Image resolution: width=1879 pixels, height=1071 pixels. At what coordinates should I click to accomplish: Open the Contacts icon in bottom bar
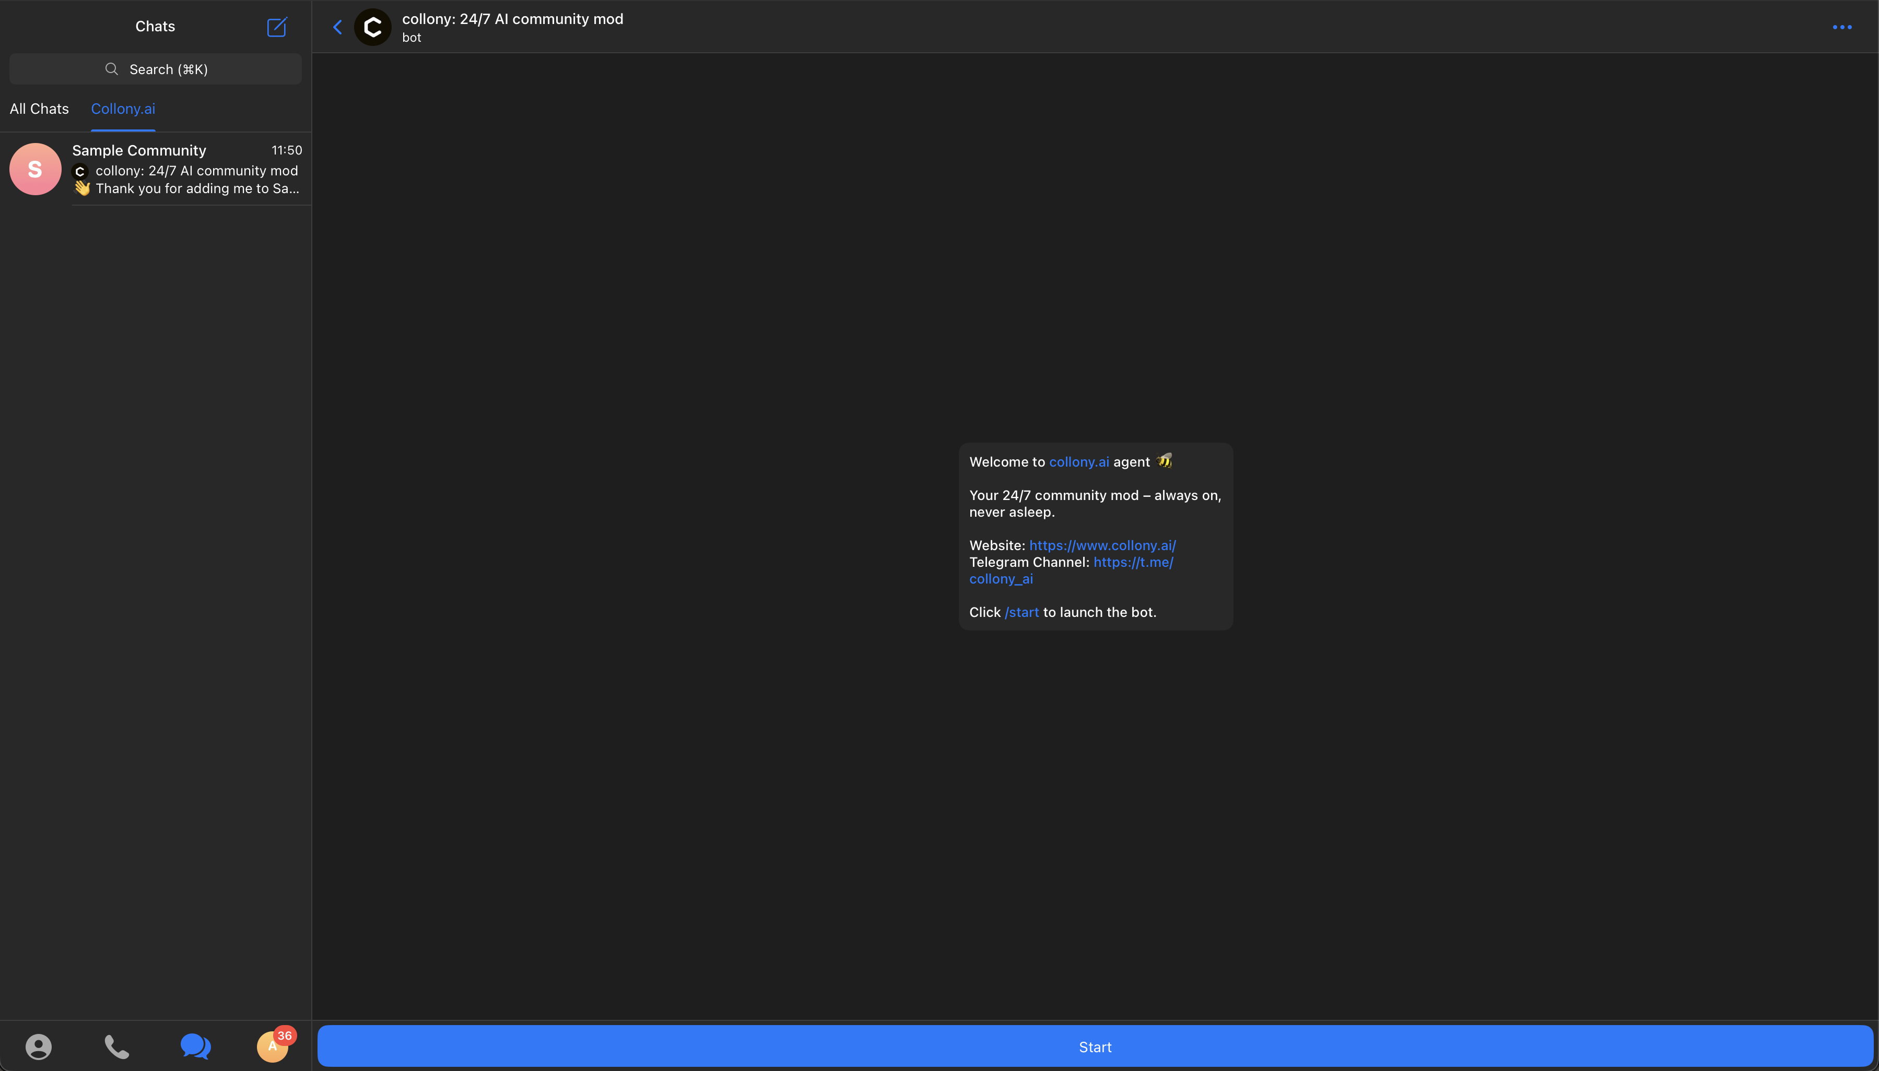pos(38,1046)
